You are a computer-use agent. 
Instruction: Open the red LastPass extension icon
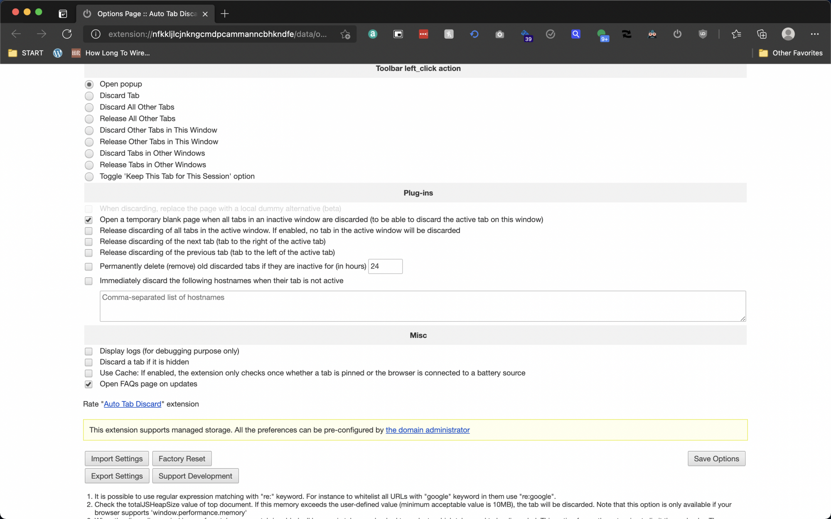(x=423, y=34)
